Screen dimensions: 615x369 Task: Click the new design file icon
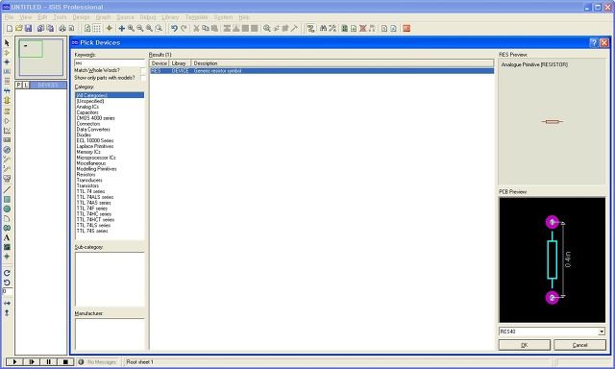point(10,28)
